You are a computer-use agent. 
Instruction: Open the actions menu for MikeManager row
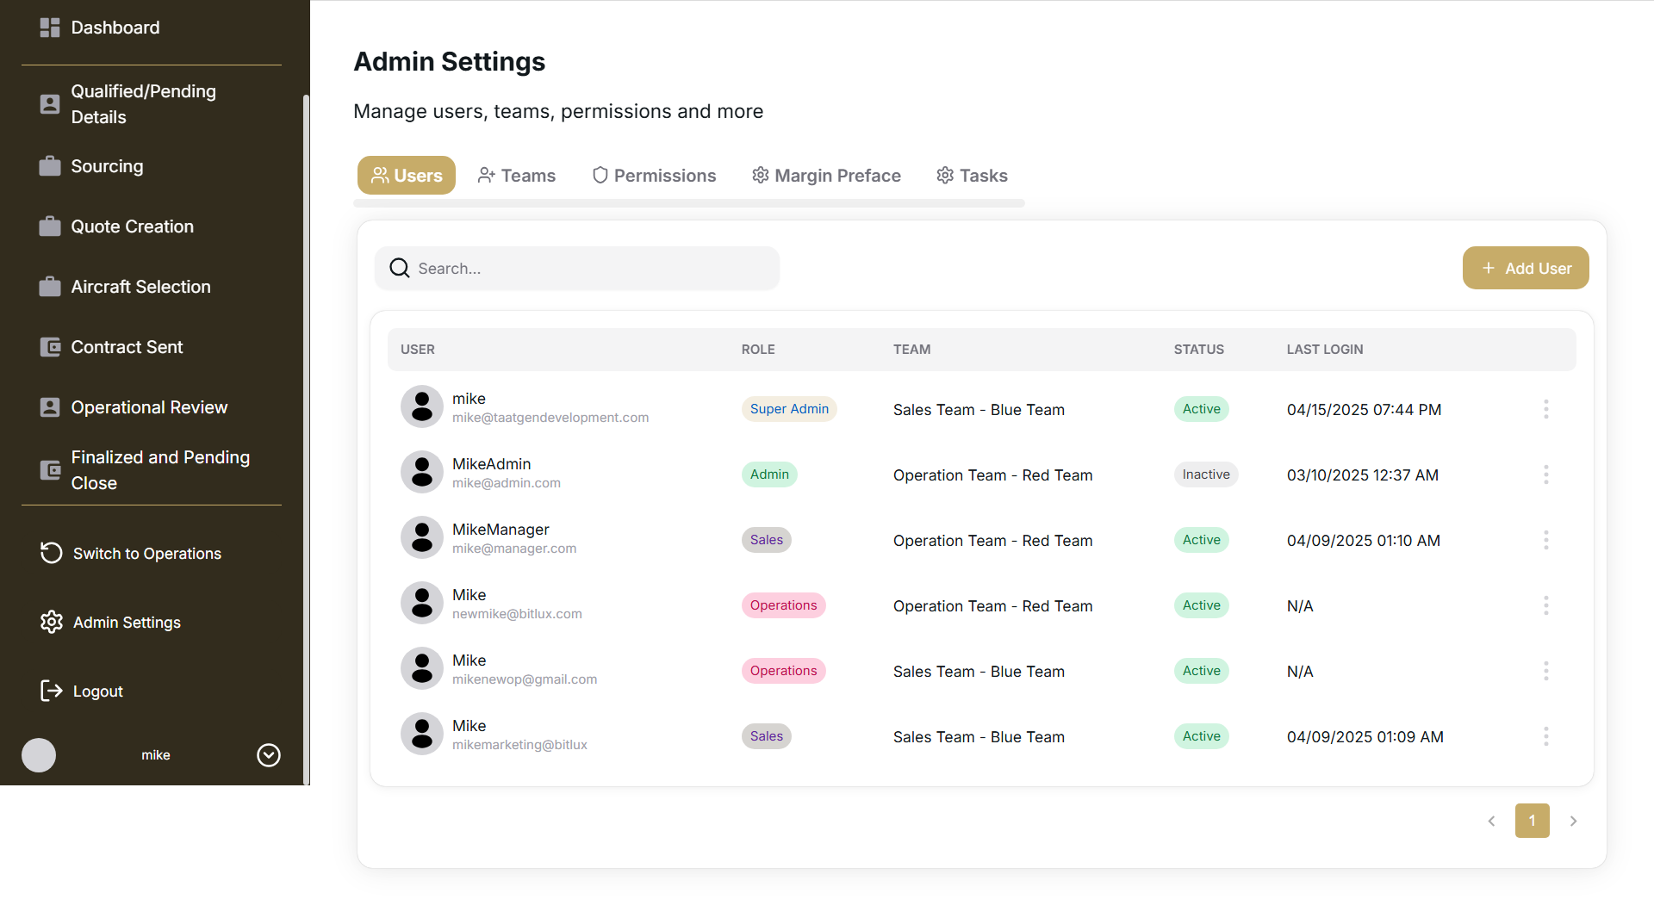click(x=1545, y=540)
